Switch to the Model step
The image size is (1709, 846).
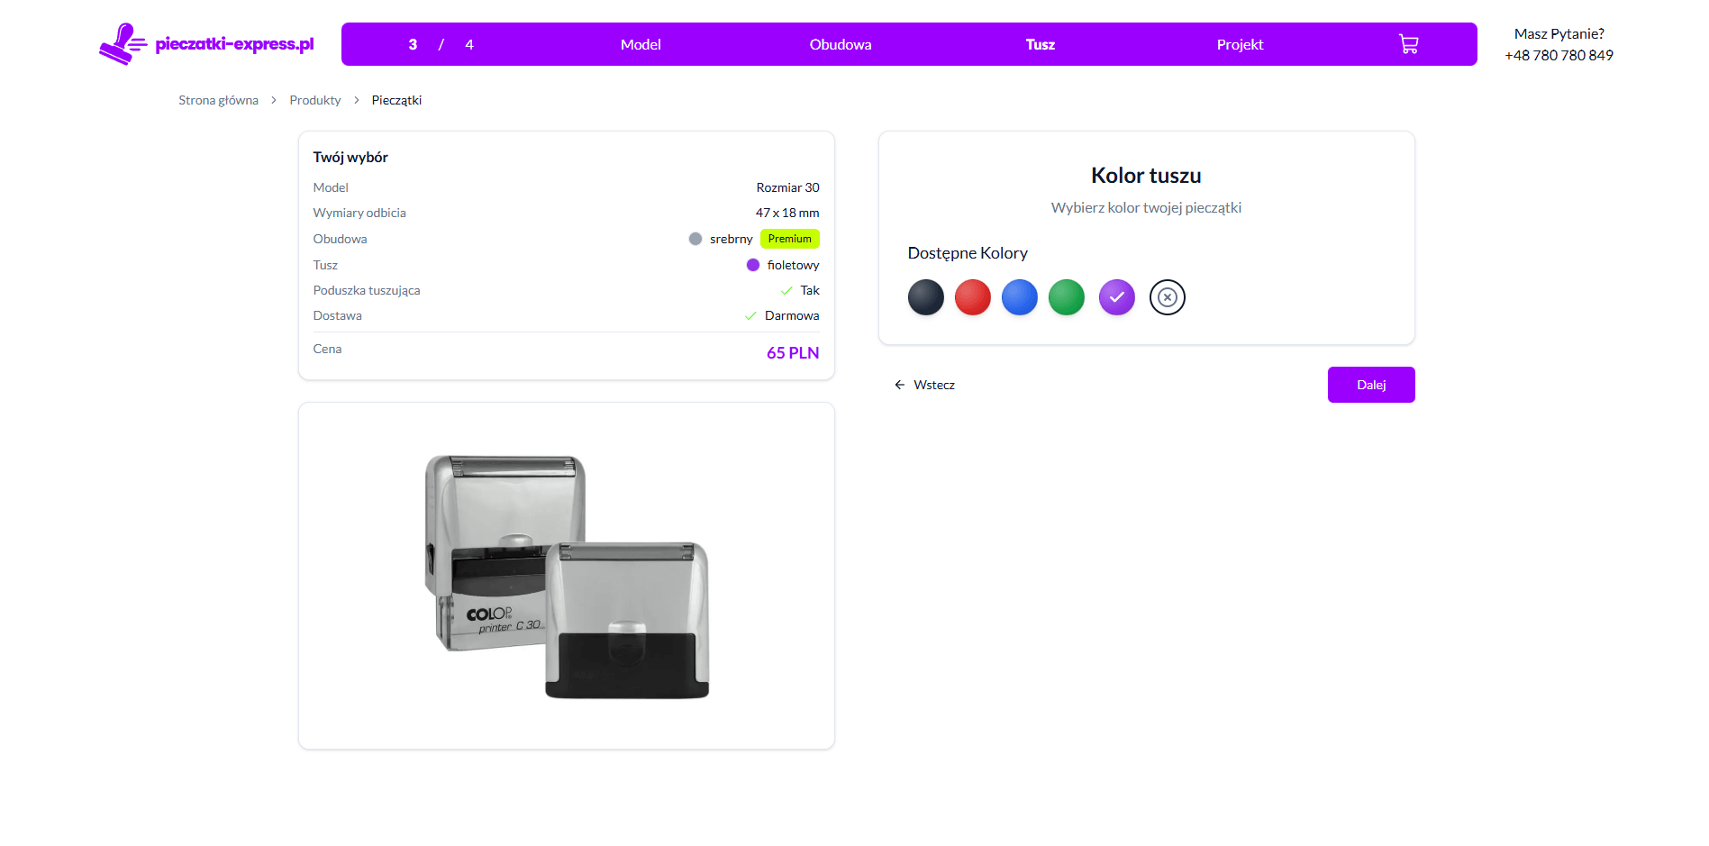pos(641,43)
